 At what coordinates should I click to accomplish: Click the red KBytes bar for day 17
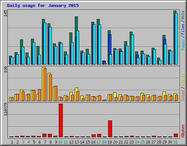99,136
